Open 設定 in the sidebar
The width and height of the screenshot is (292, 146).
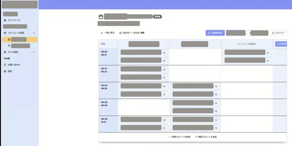coord(10,71)
